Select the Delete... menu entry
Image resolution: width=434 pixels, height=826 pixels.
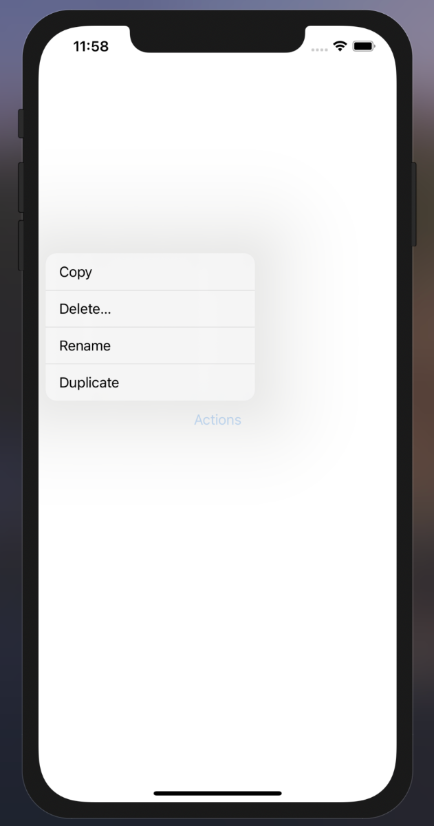click(x=150, y=309)
